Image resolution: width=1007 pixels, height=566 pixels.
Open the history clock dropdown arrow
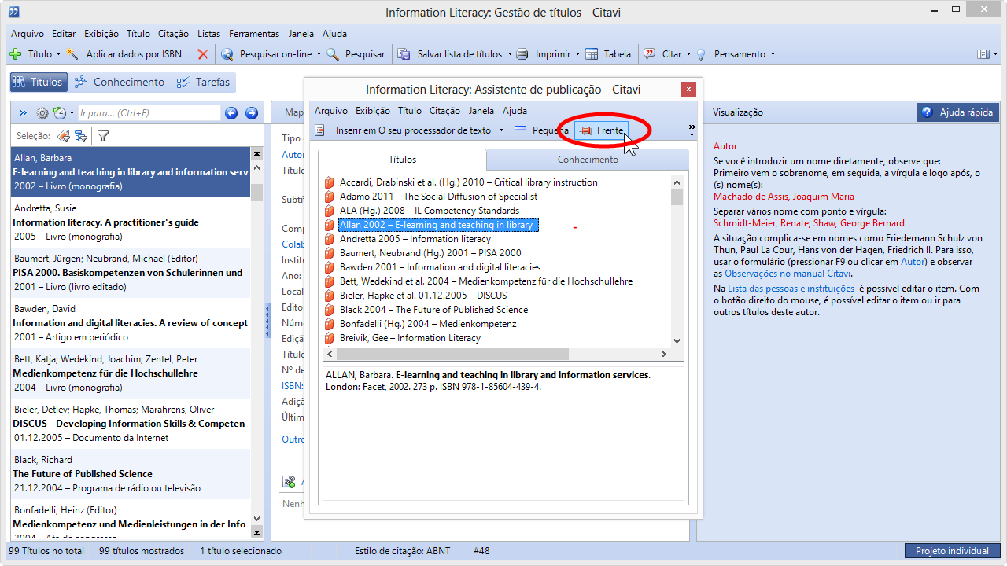tap(72, 113)
